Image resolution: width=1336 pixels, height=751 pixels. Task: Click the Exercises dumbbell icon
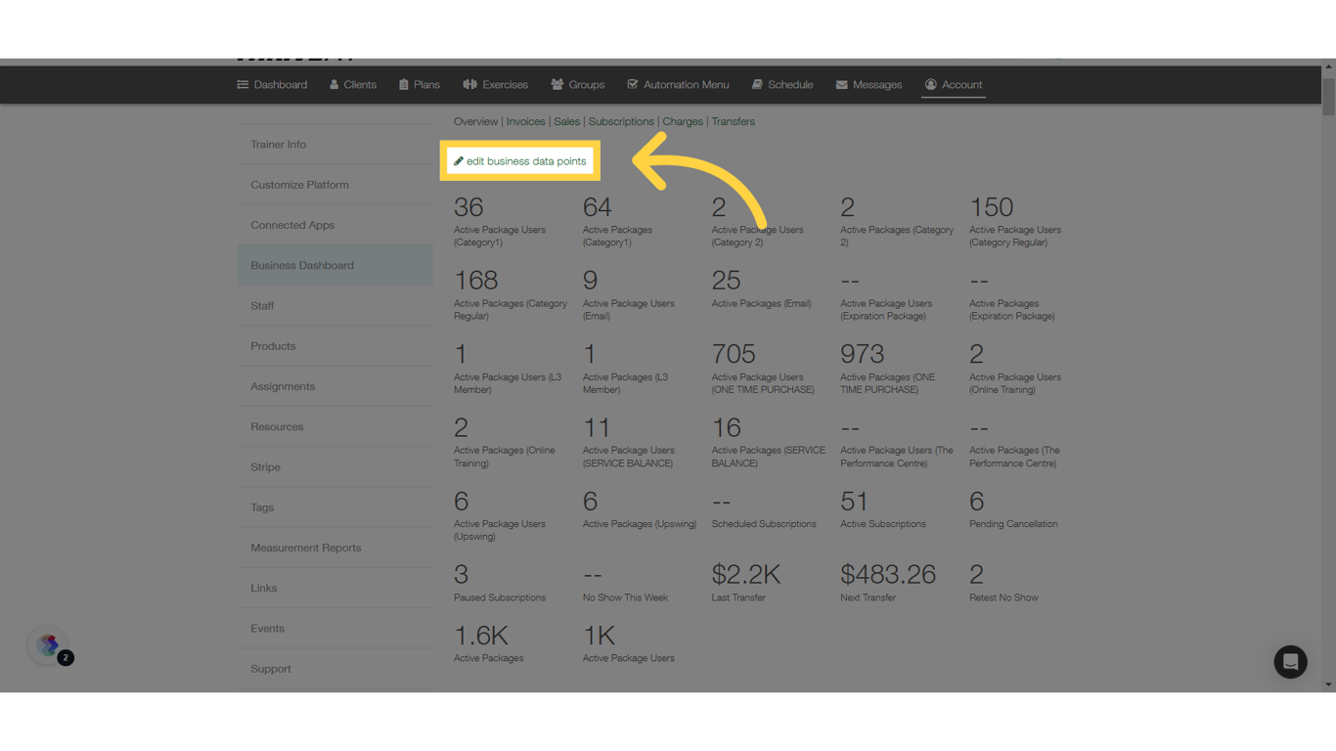[x=468, y=84]
